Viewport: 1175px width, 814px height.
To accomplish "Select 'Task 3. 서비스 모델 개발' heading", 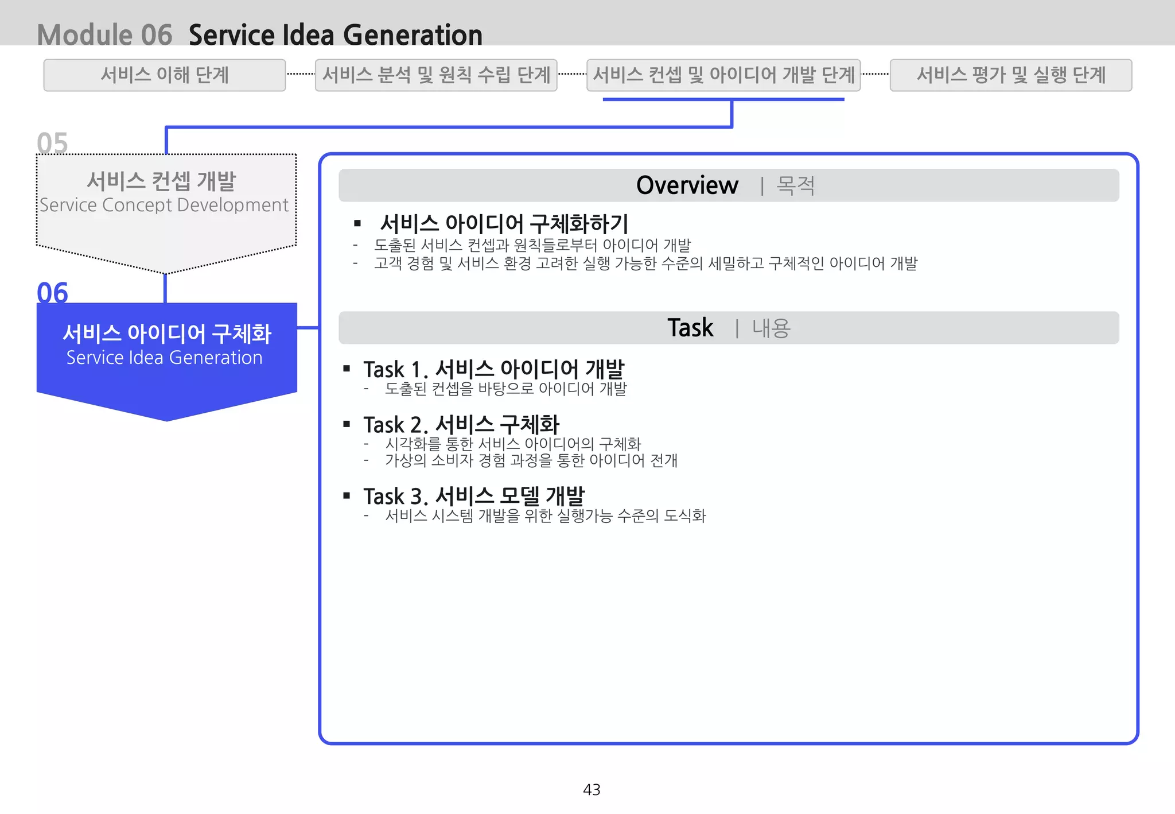I will (x=474, y=495).
